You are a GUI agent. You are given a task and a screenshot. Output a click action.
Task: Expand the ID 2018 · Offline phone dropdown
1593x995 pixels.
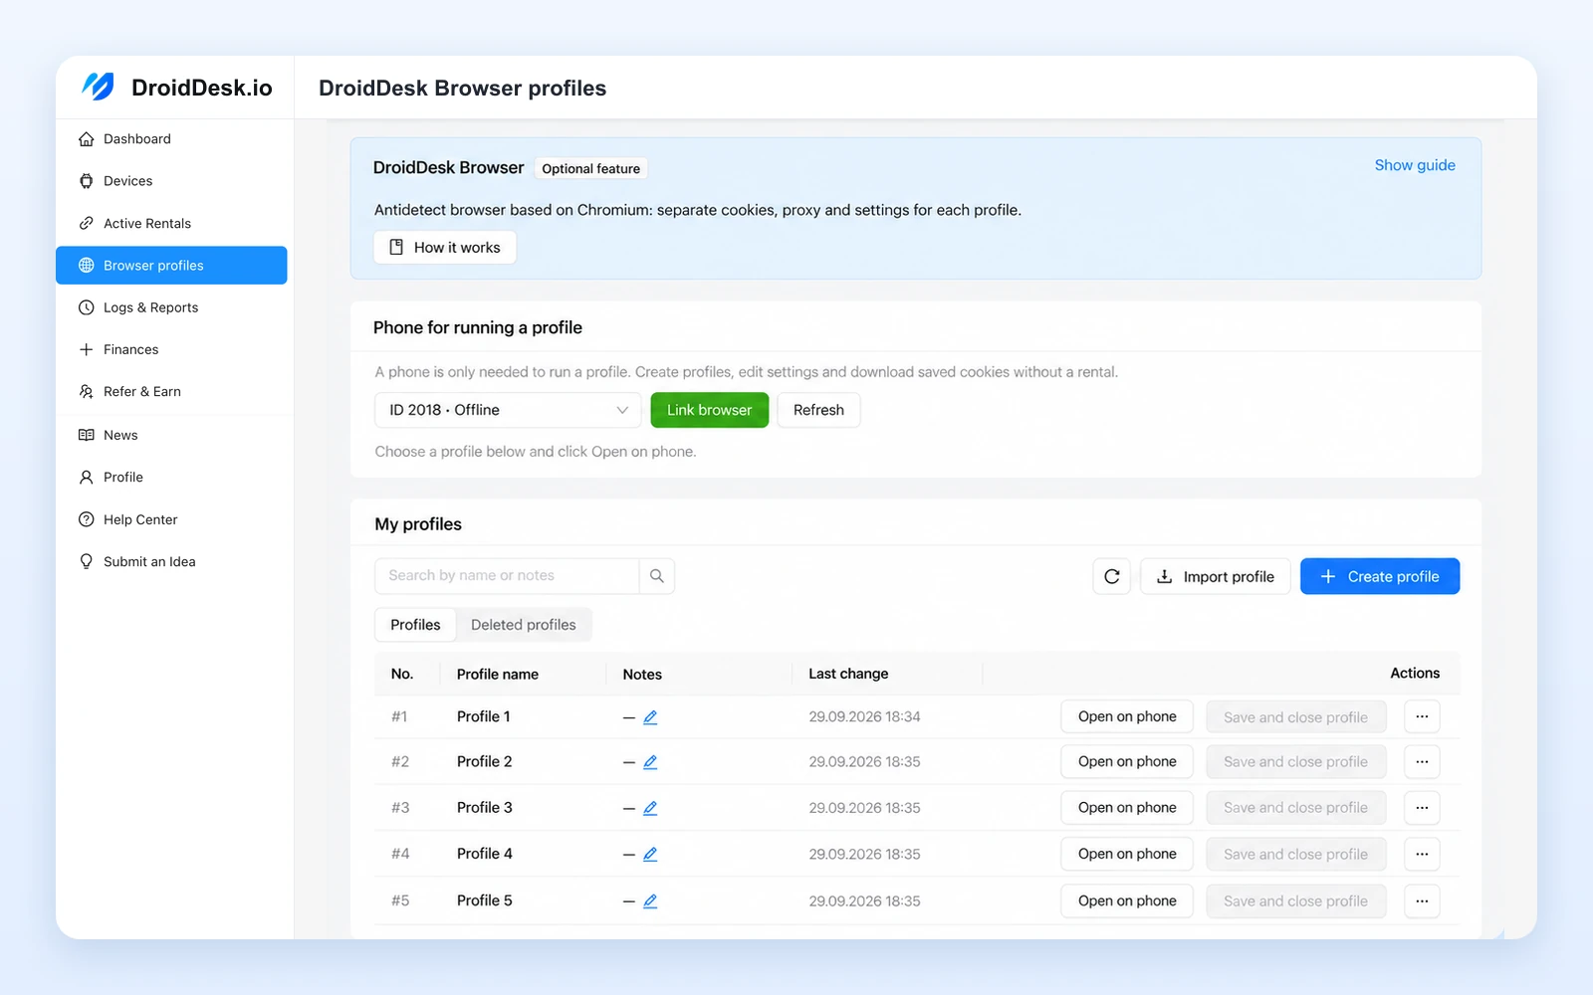pos(508,410)
